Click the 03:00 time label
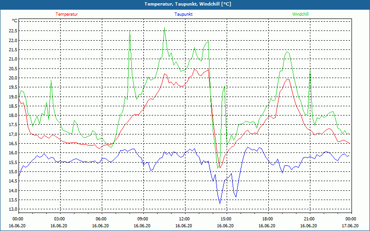The image size is (370, 231). click(x=61, y=219)
